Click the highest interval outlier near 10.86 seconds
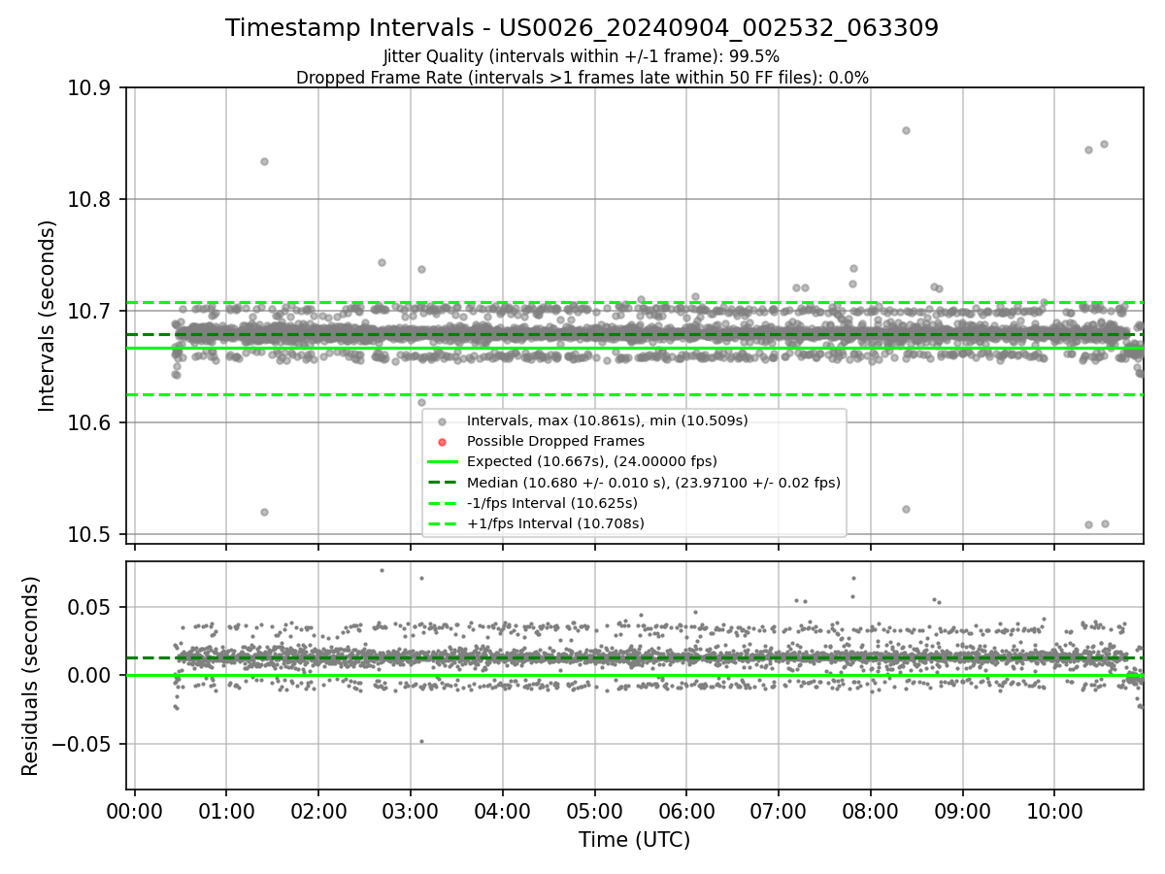The image size is (1165, 874). pyautogui.click(x=906, y=130)
